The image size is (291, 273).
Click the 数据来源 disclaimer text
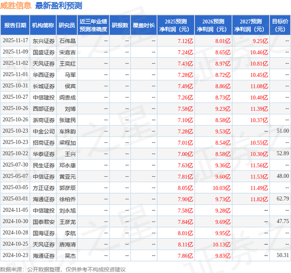click(63, 270)
